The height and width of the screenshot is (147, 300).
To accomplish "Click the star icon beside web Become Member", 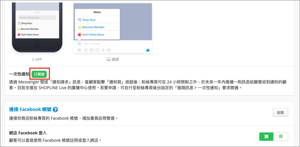I will 80,27.
